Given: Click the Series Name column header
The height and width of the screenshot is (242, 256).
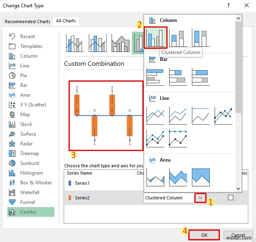Looking at the screenshot, I should pyautogui.click(x=80, y=173).
